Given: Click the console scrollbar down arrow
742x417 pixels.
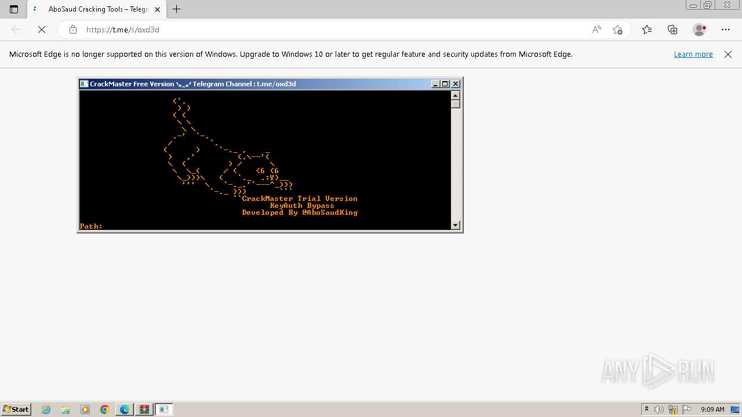Looking at the screenshot, I should [456, 225].
